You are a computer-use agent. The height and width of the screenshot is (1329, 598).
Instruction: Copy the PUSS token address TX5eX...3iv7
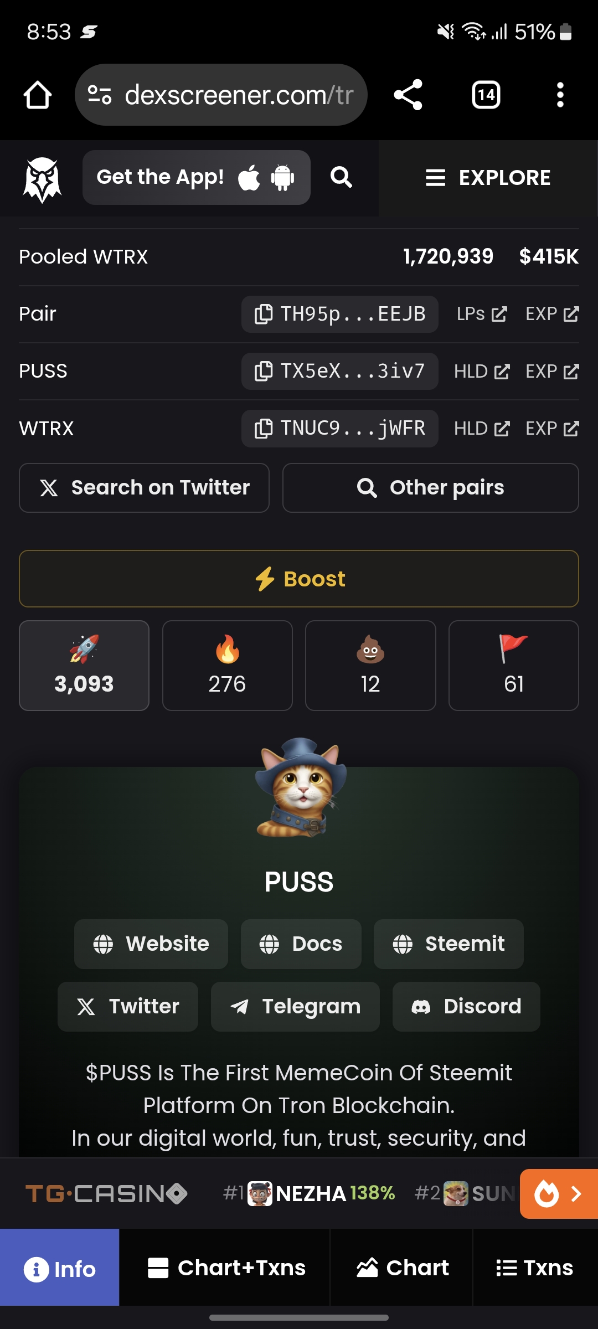click(339, 371)
